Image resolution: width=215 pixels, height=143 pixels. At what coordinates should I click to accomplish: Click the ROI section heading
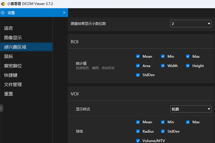(x=75, y=42)
